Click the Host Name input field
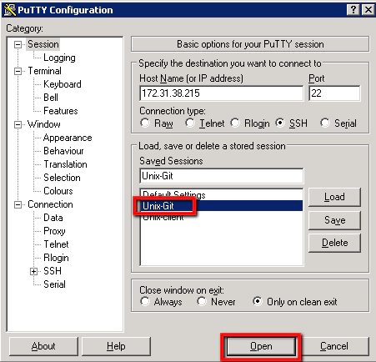Screen dimensions: 376x362 pos(222,93)
